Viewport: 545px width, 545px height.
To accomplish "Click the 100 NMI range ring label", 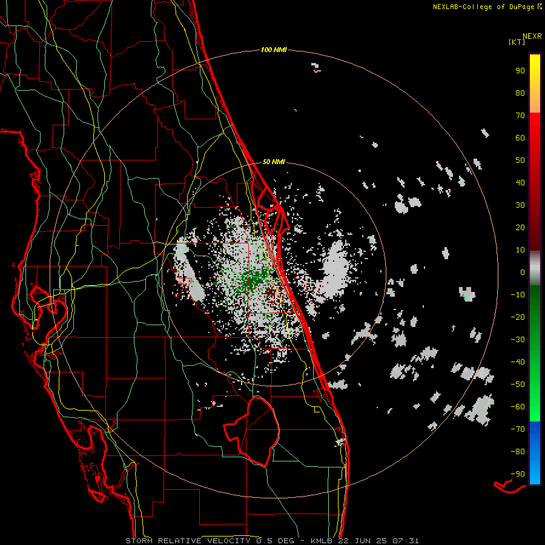I will coord(274,50).
